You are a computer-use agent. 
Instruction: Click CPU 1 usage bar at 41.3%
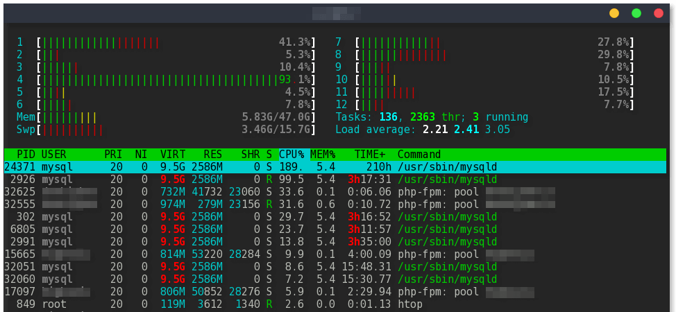click(176, 42)
